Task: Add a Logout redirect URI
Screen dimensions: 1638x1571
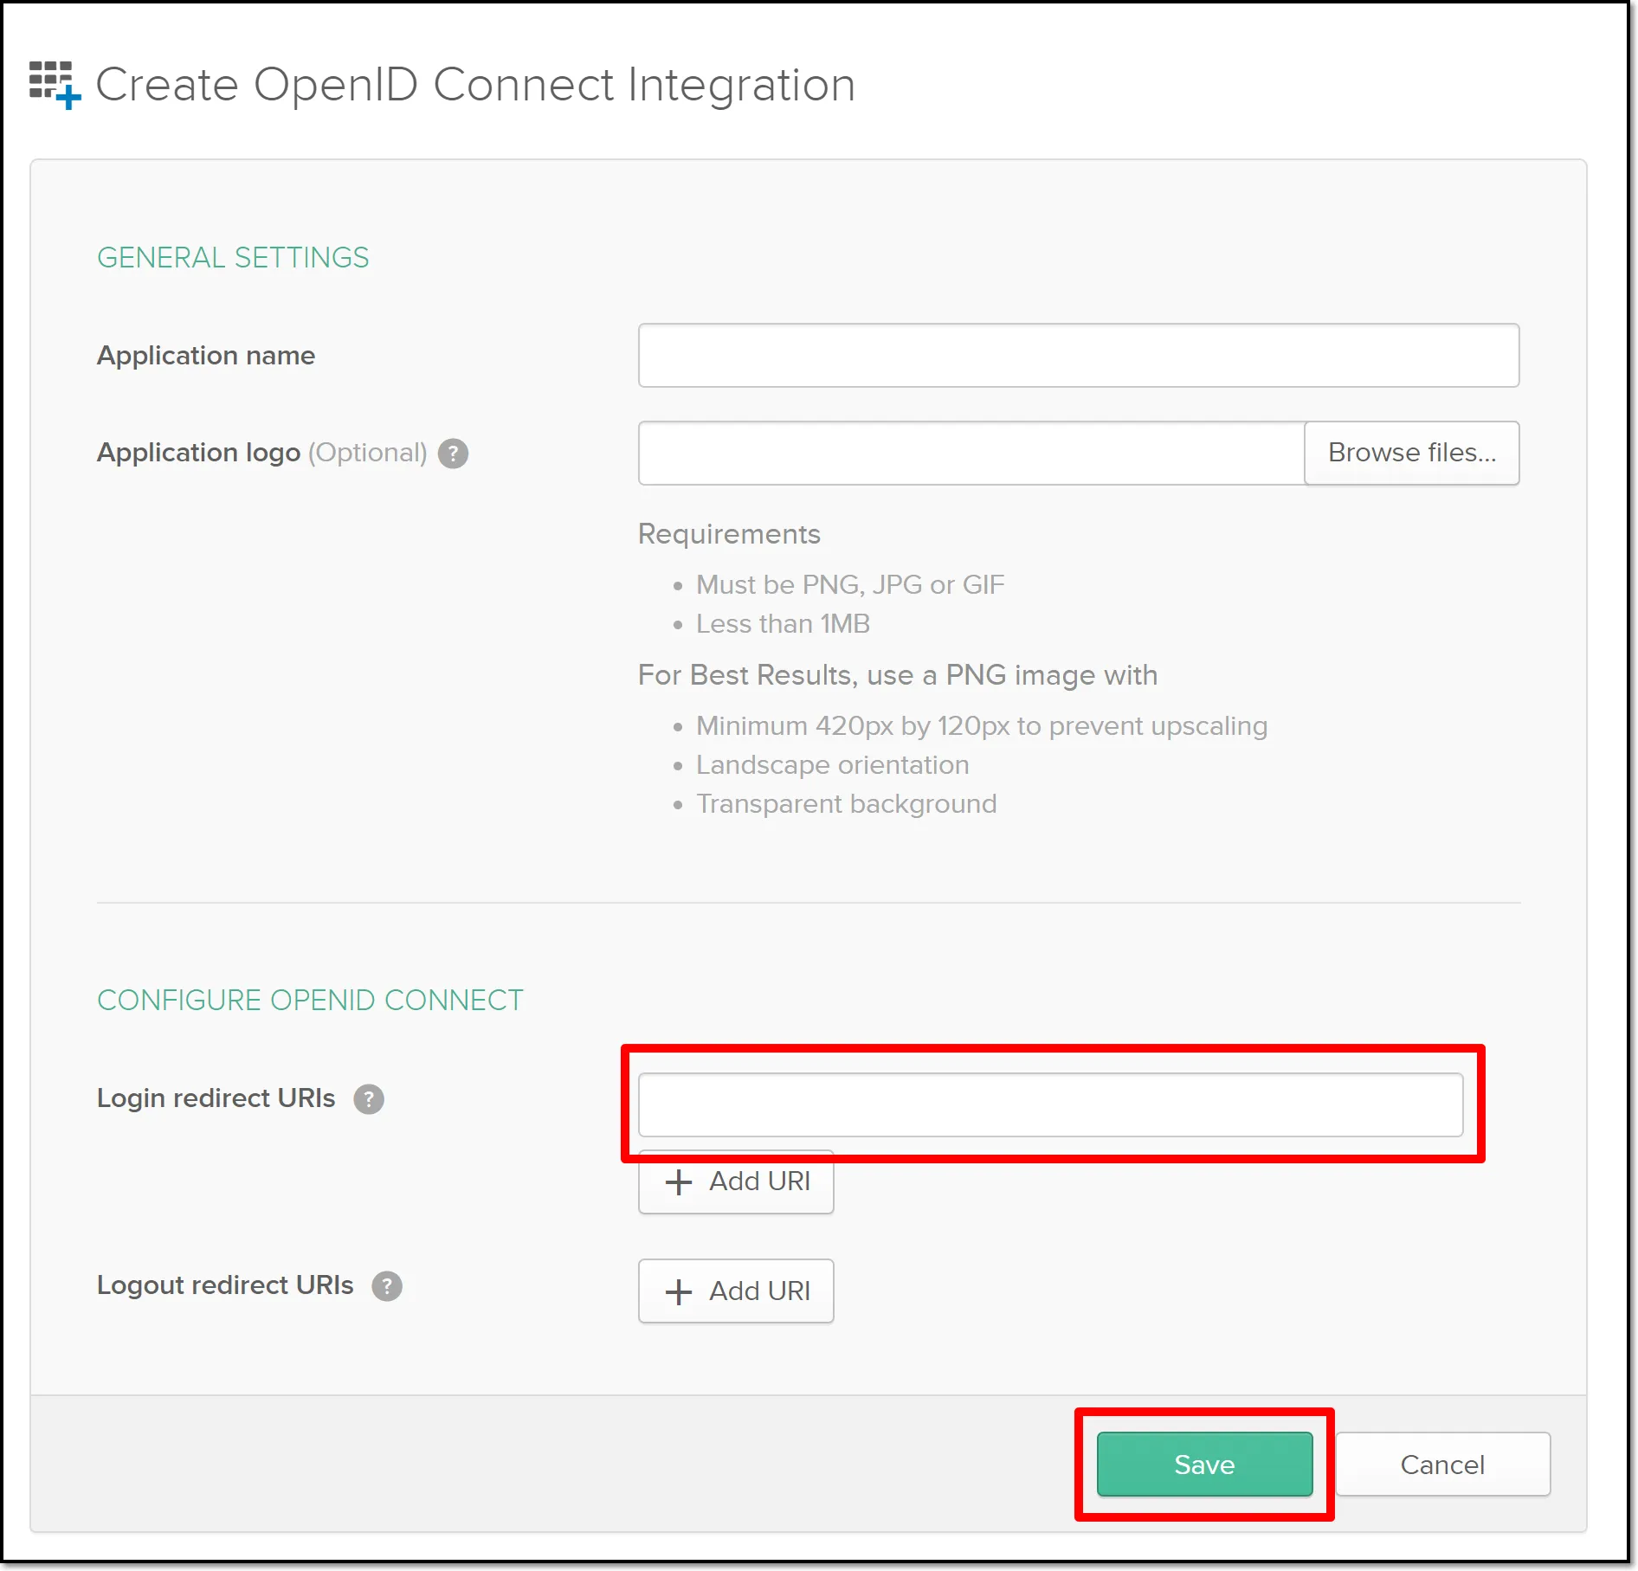Action: (736, 1291)
